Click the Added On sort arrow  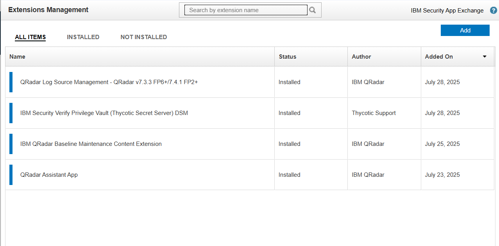coord(485,57)
